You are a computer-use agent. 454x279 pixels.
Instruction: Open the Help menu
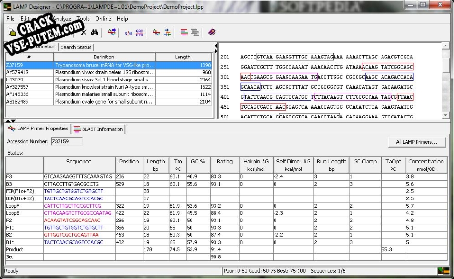point(122,19)
